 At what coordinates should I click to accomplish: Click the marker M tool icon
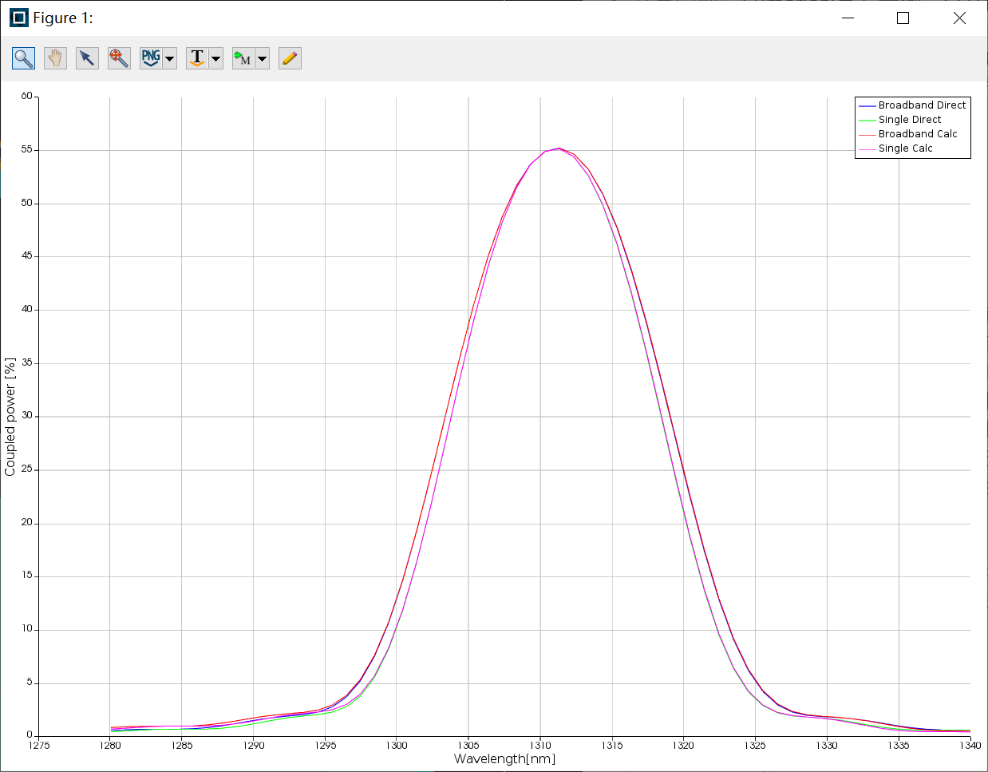coord(243,58)
